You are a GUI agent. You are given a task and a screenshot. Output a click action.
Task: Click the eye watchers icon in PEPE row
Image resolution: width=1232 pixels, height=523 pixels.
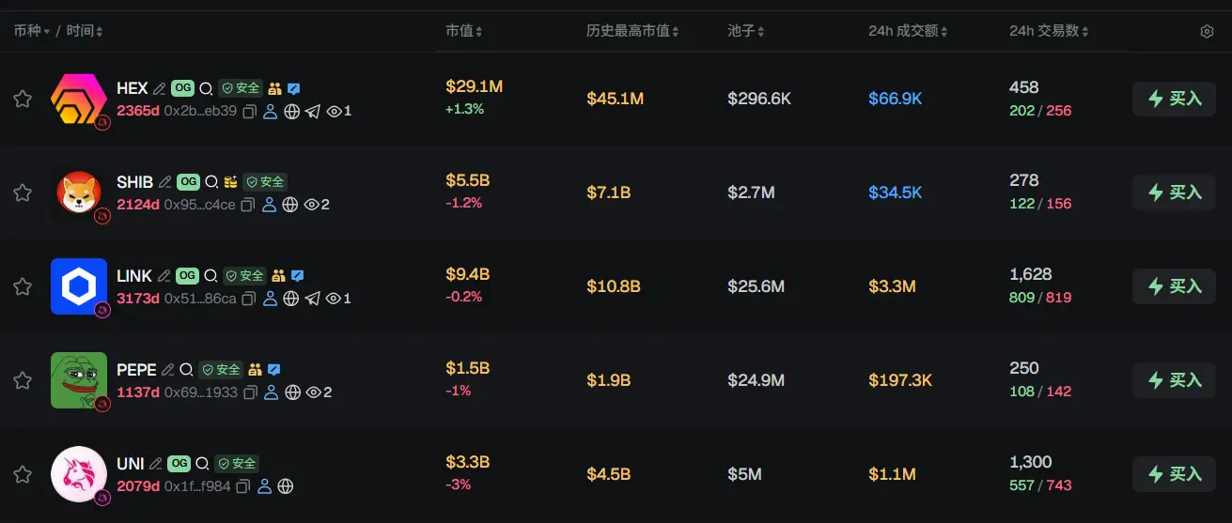[x=314, y=392]
